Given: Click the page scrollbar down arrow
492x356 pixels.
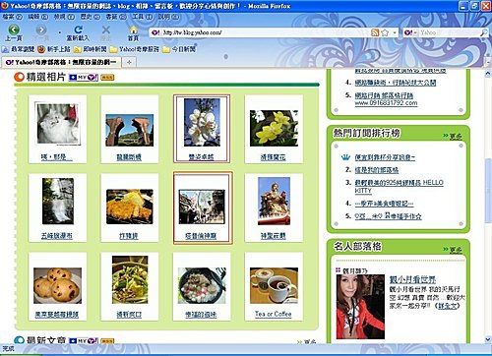Looking at the screenshot, I should [487, 339].
